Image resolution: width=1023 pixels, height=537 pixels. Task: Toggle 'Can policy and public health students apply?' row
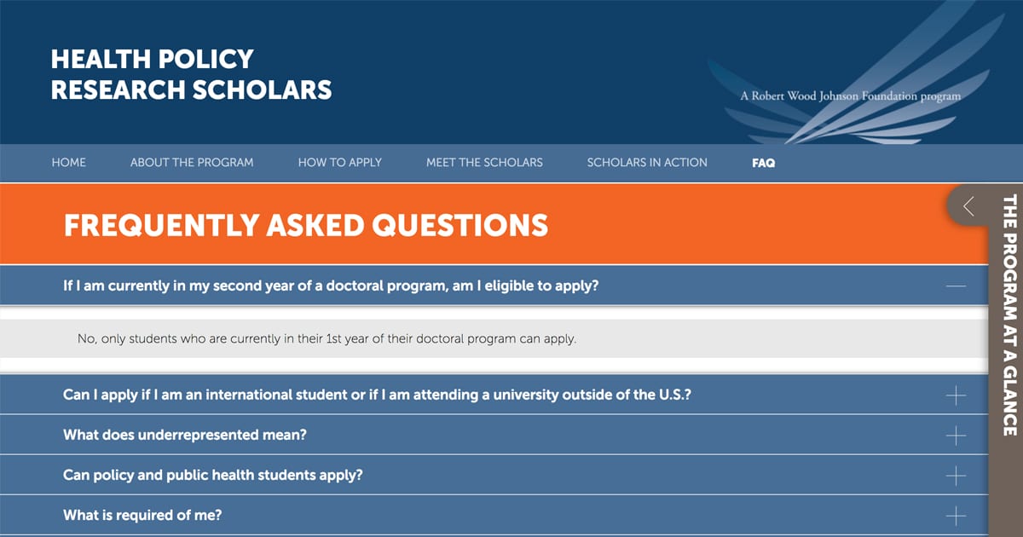tap(494, 475)
